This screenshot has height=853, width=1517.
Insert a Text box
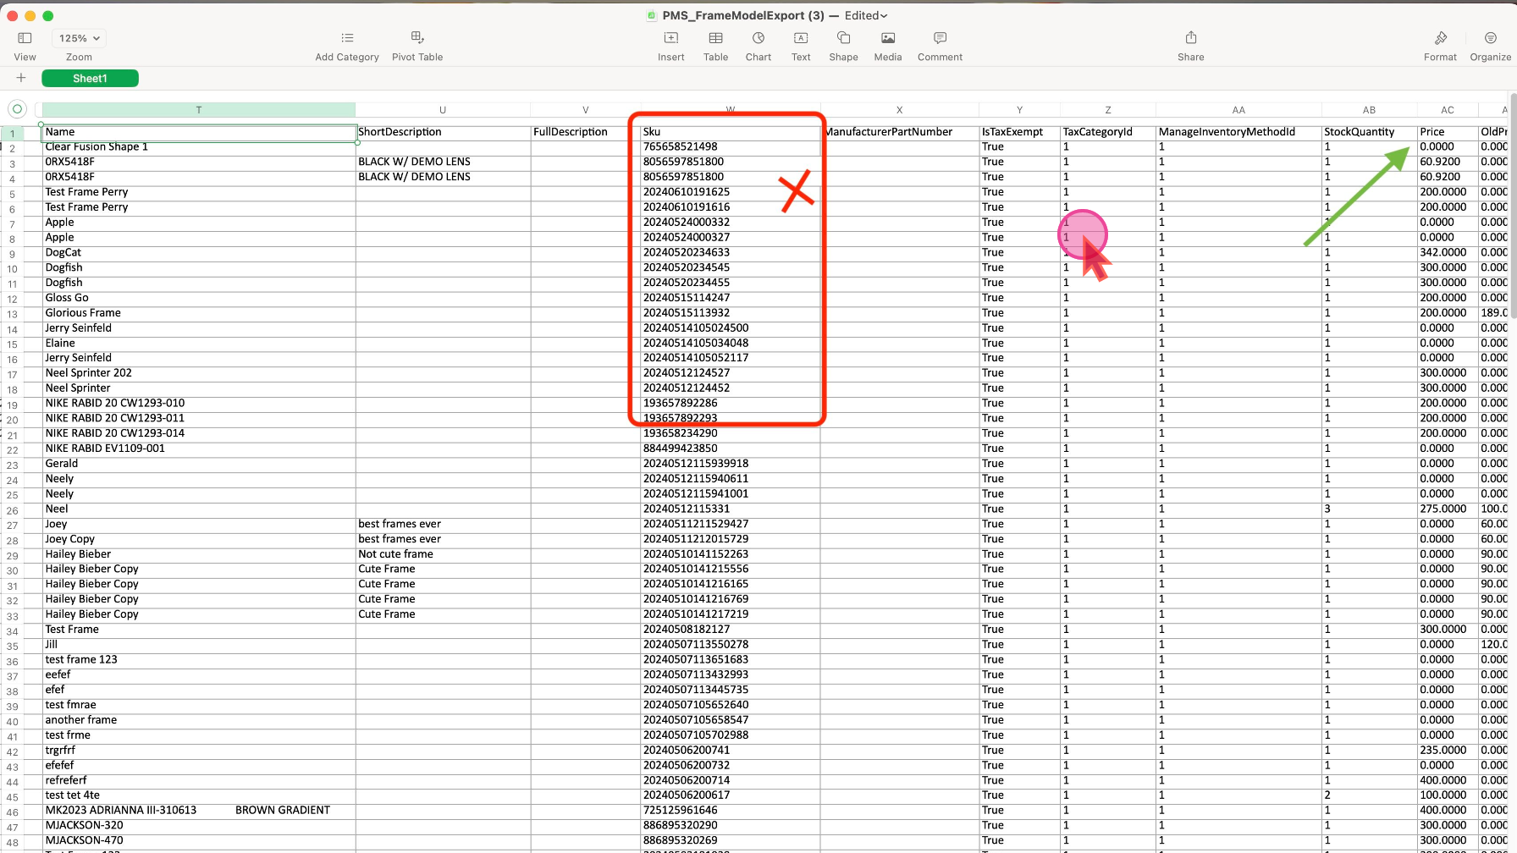tap(801, 38)
